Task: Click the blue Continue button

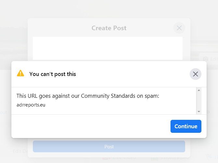Action: coord(186,126)
